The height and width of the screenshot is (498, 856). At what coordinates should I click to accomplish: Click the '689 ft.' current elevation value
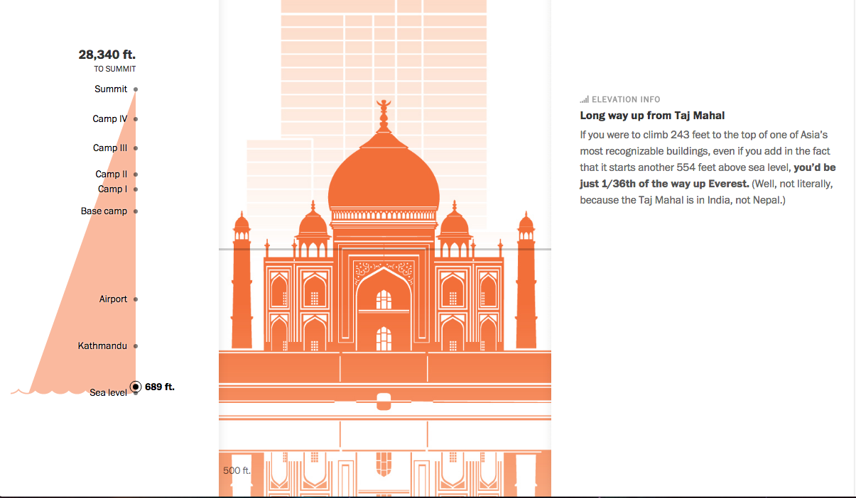tap(160, 387)
